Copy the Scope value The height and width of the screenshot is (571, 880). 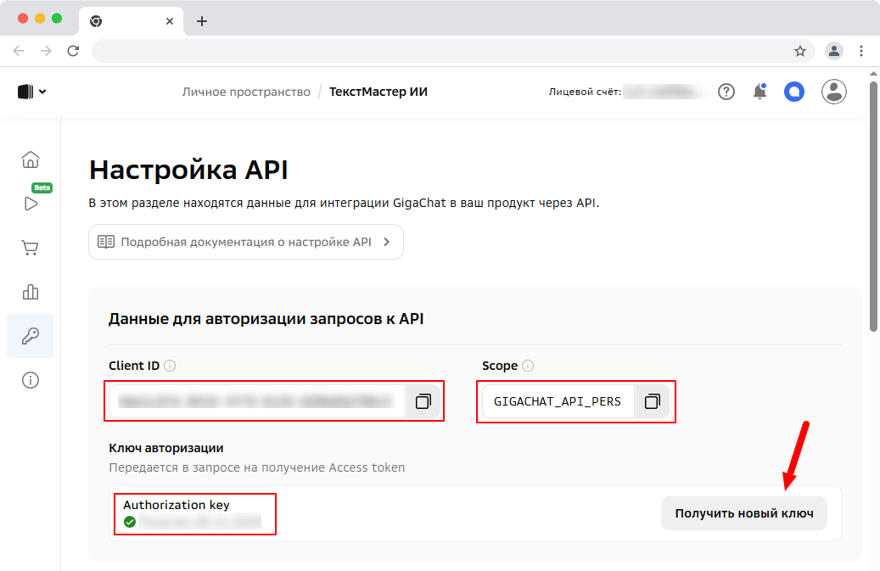tap(652, 401)
